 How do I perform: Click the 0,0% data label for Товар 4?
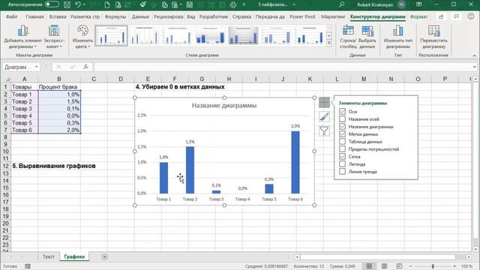242,188
